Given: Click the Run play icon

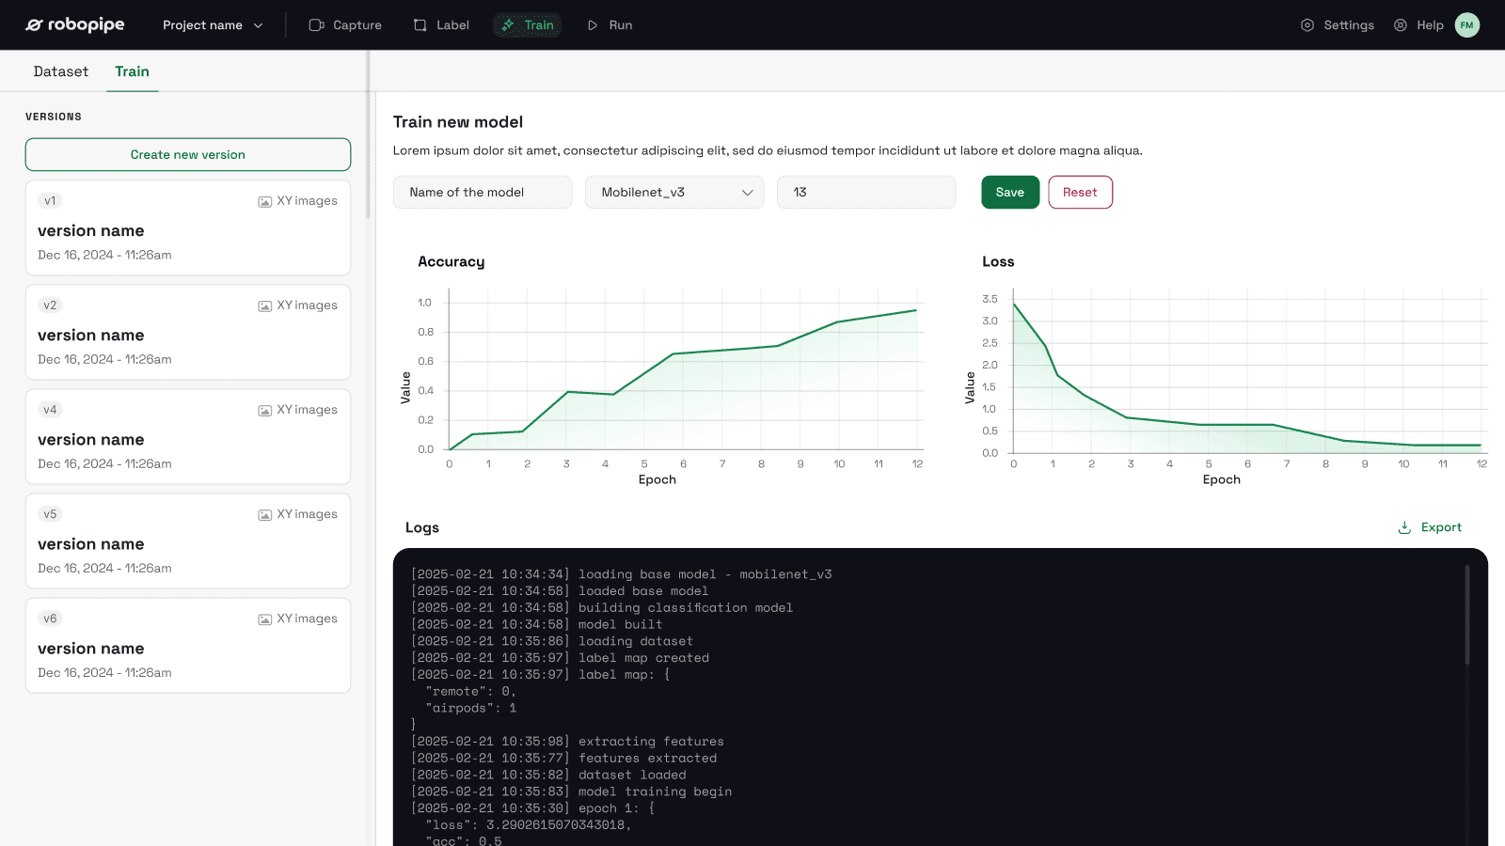Looking at the screenshot, I should point(593,25).
